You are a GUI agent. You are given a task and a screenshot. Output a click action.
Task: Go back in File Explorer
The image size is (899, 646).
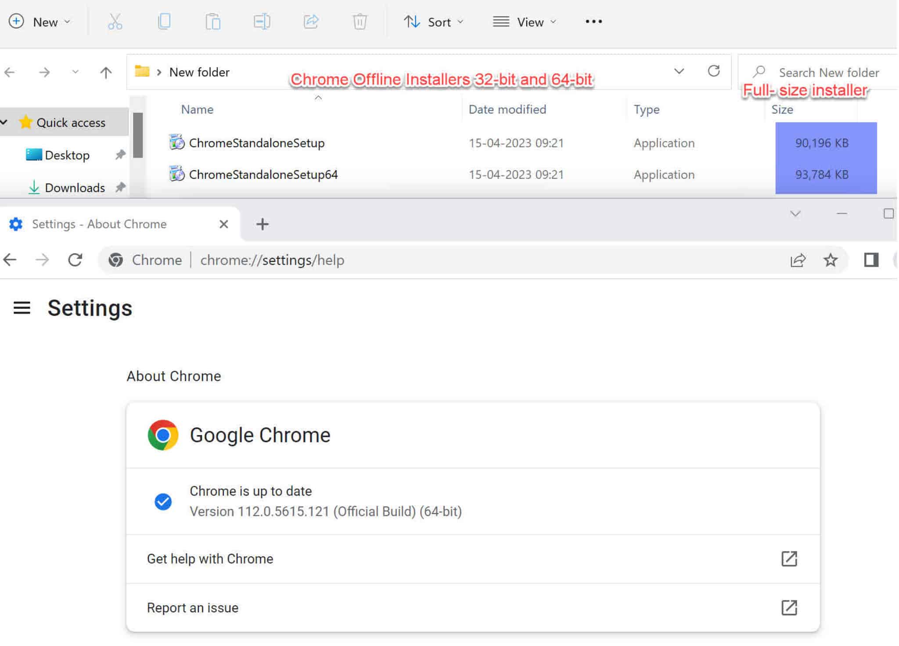click(x=10, y=72)
